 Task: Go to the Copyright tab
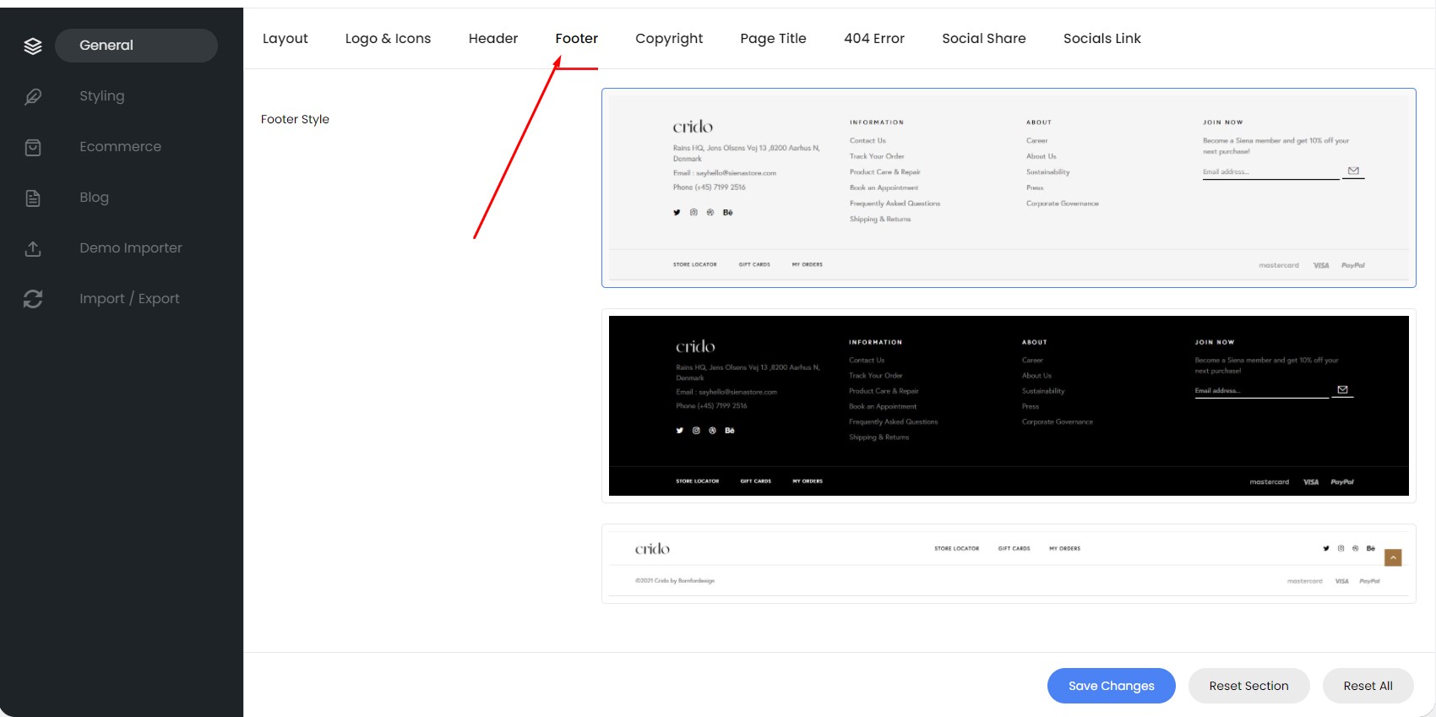(669, 39)
